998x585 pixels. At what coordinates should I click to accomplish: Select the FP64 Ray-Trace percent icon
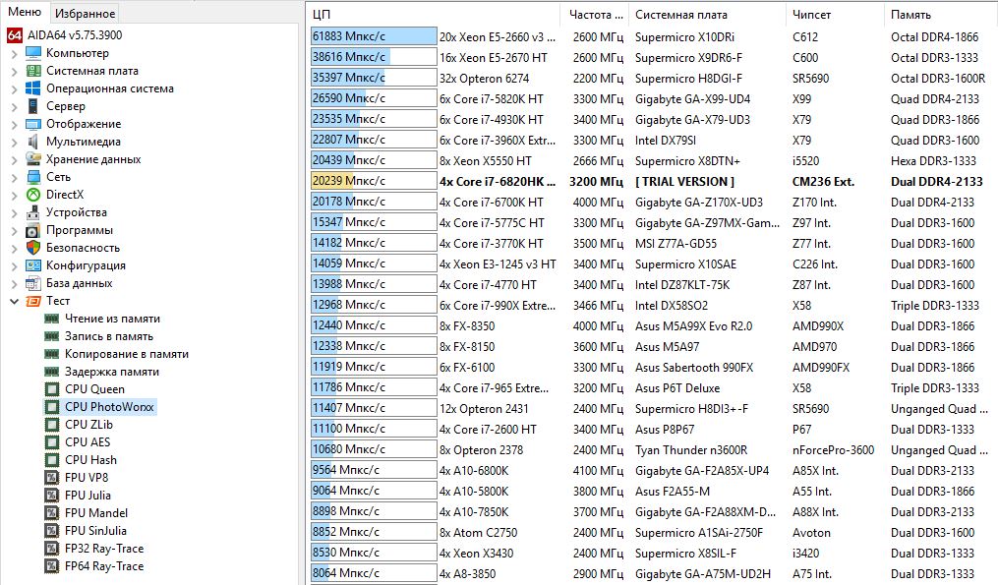click(51, 566)
